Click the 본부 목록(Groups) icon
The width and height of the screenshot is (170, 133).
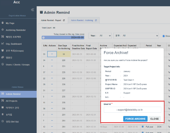coord(3,50)
